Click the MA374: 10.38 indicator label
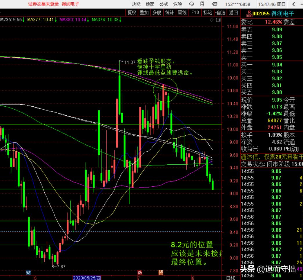 (x=106, y=20)
